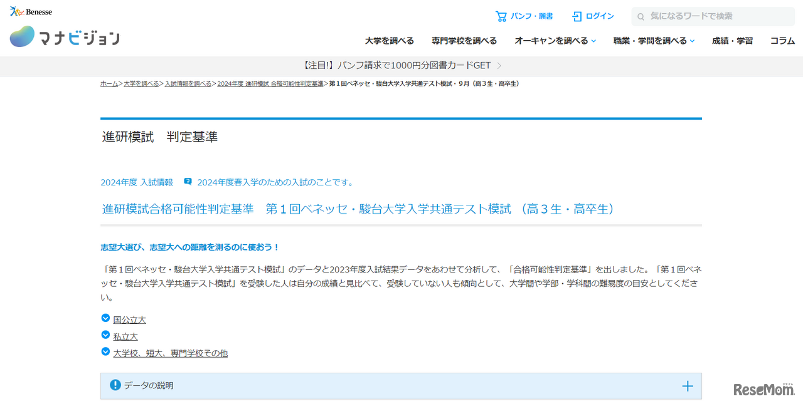Open the コラム menu item

pos(782,40)
